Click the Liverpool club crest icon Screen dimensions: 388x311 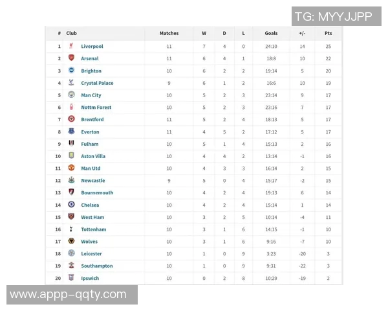[71, 46]
